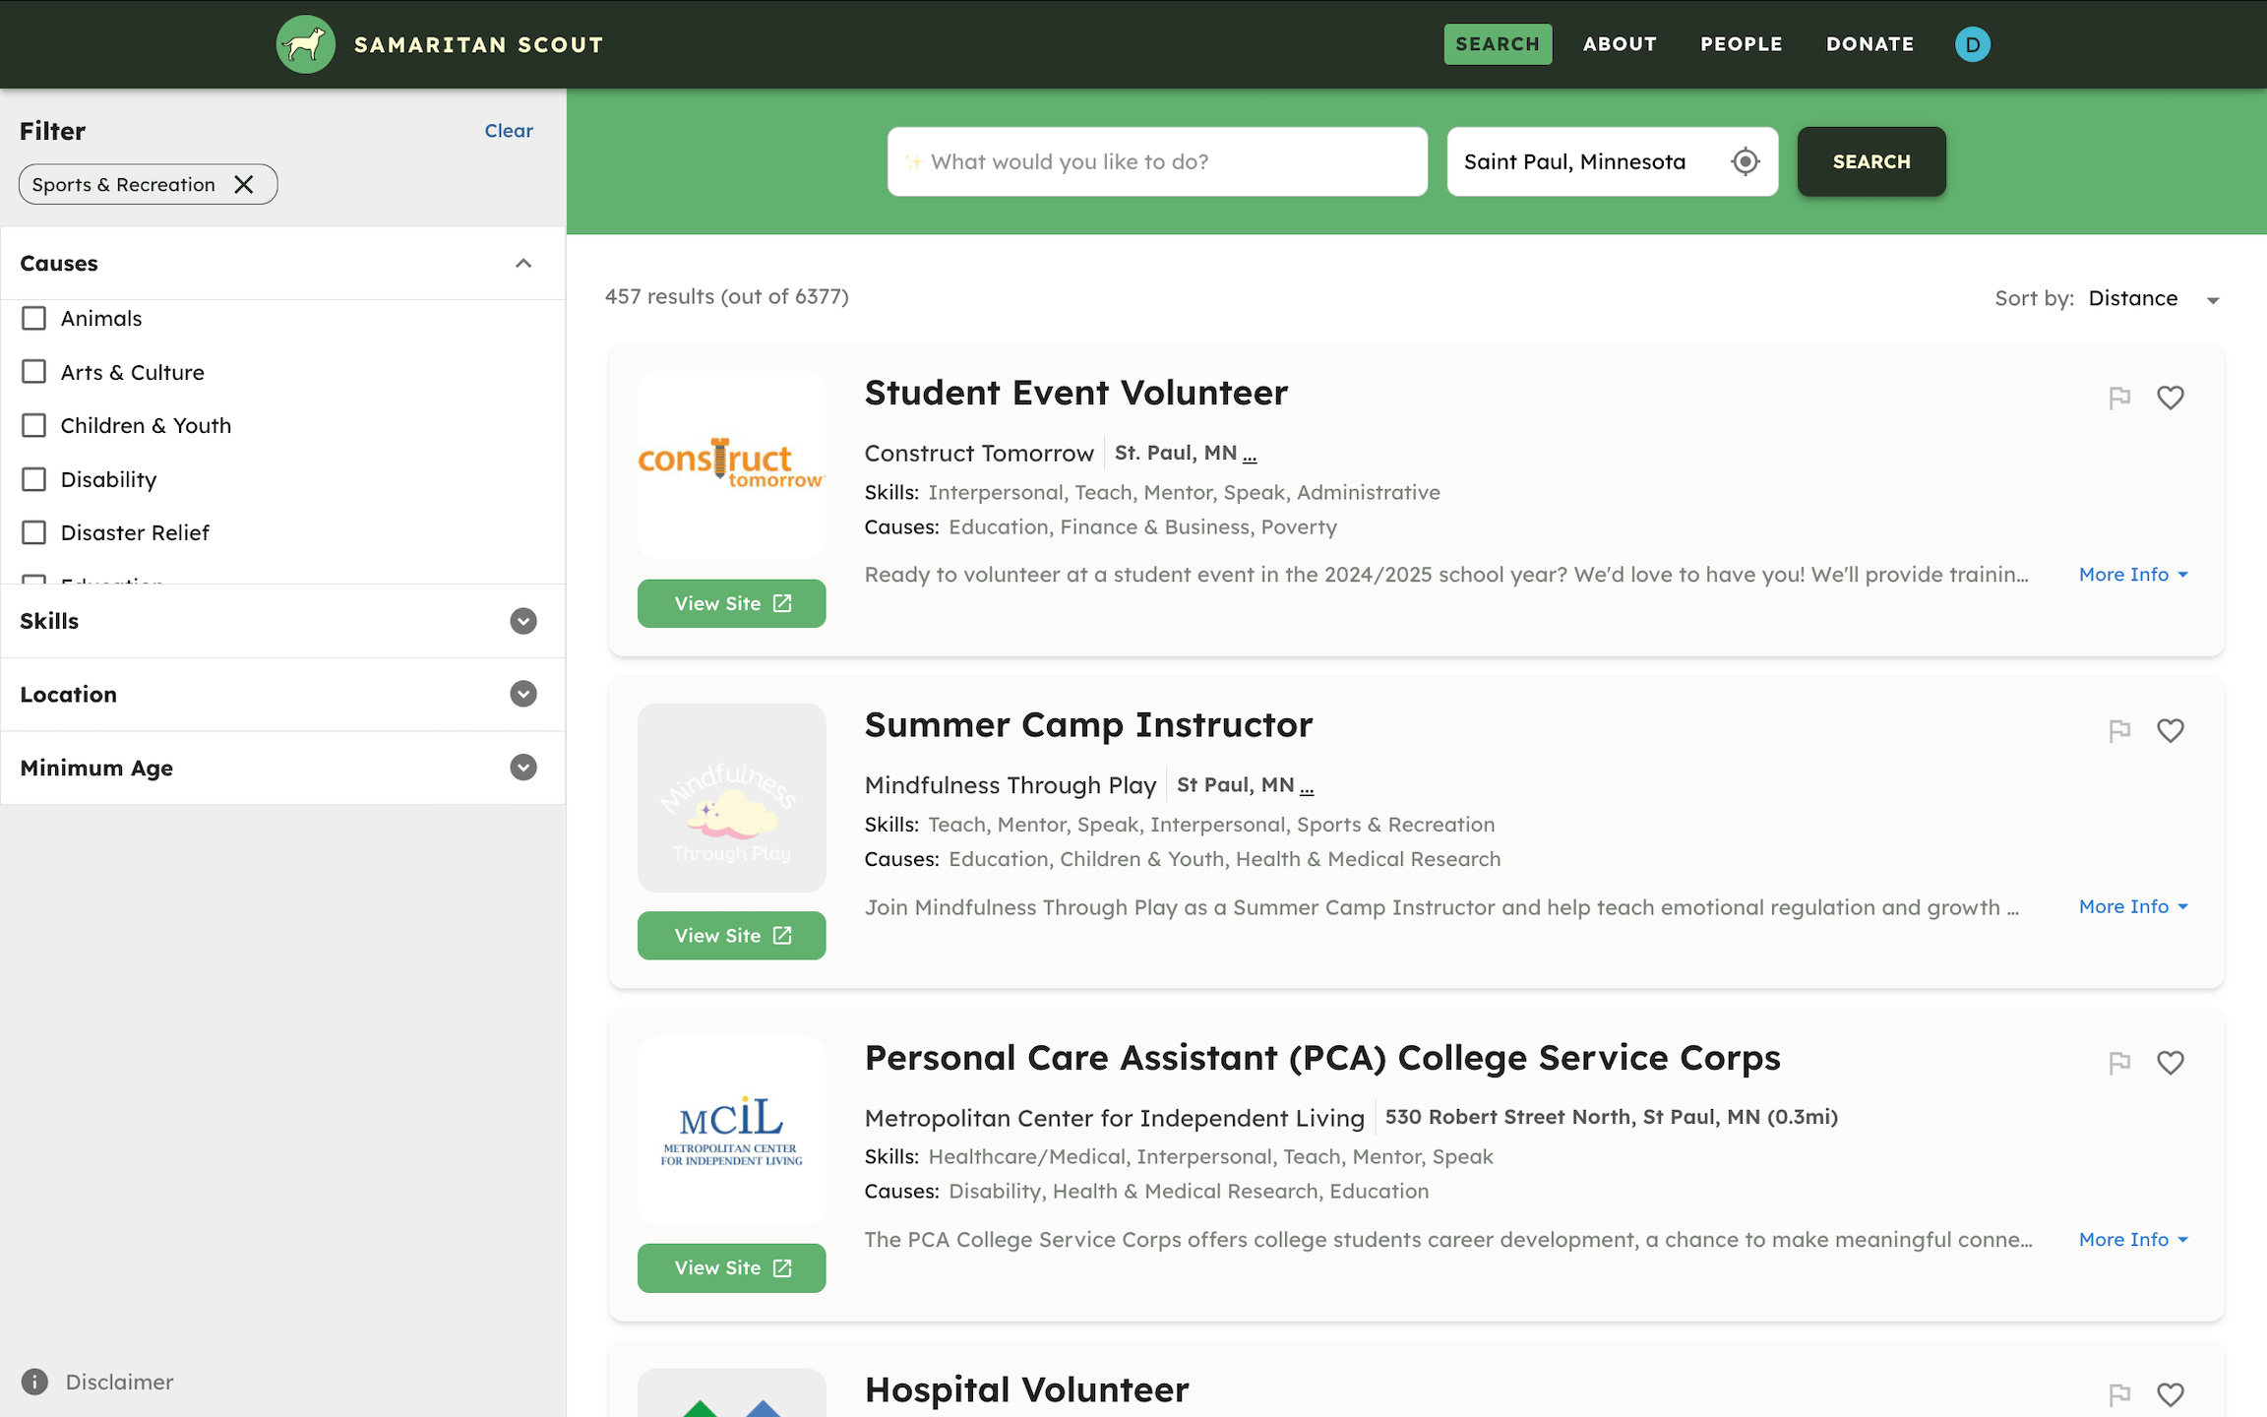Click the Mindfulness Through Play logo thumbnail

click(731, 797)
